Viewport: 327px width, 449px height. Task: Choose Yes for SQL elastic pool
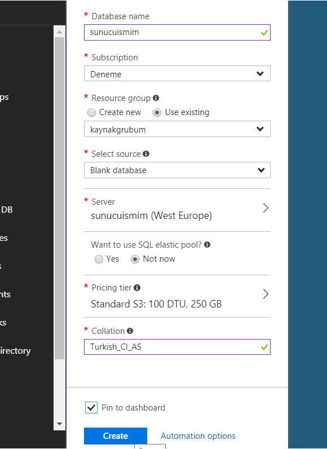[99, 259]
